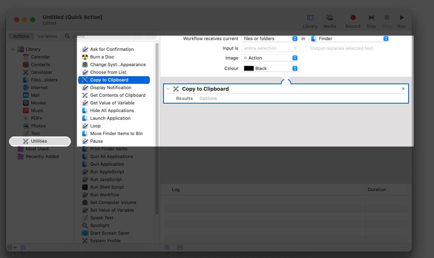Select Calendar in the Library sidebar
This screenshot has width=434, height=258.
click(40, 57)
